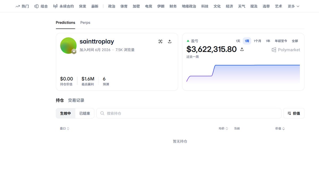Open the 组合 combos category
Viewport: 319px width, 174px height.
41,6
